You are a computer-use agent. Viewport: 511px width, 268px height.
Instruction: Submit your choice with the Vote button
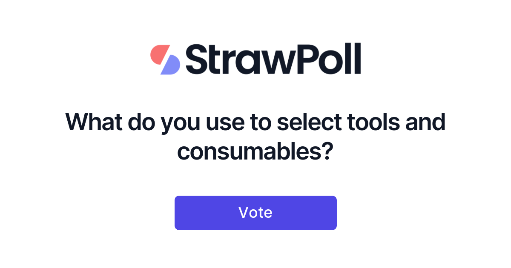pos(255,213)
